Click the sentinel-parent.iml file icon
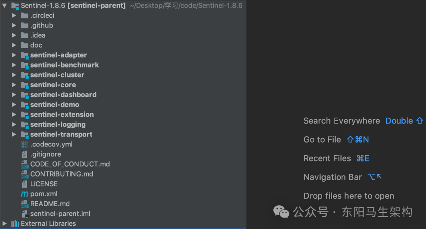426x229 pixels. [24, 214]
